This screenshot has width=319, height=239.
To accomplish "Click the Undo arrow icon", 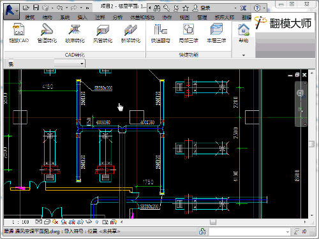I will coord(60,8).
